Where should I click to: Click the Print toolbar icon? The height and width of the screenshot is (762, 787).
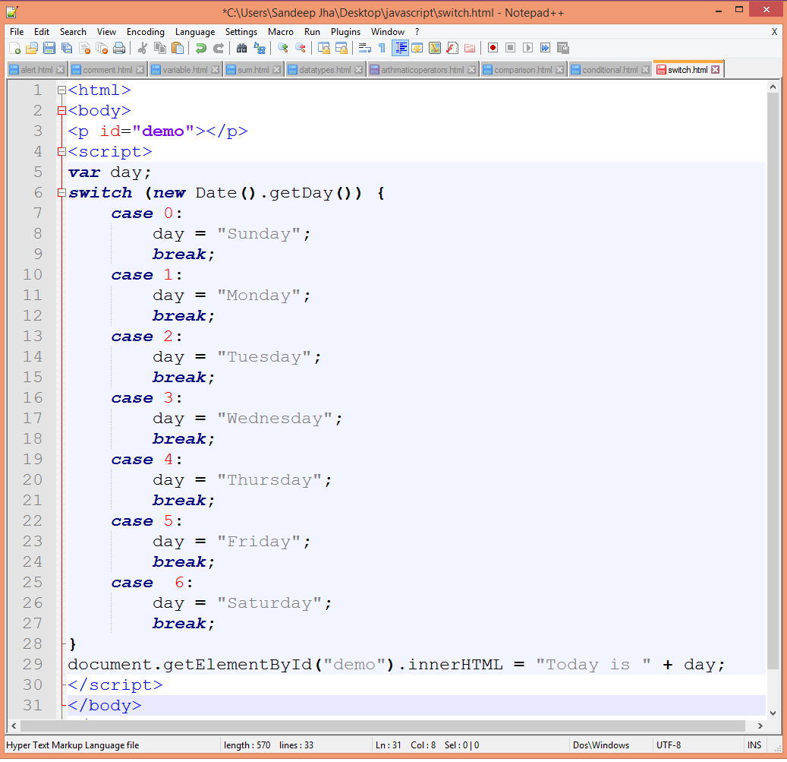coord(119,48)
